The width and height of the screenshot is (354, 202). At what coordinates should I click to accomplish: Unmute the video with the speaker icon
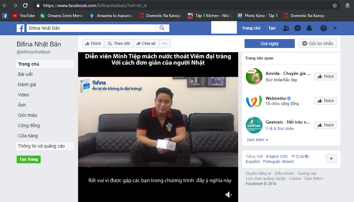click(x=229, y=195)
